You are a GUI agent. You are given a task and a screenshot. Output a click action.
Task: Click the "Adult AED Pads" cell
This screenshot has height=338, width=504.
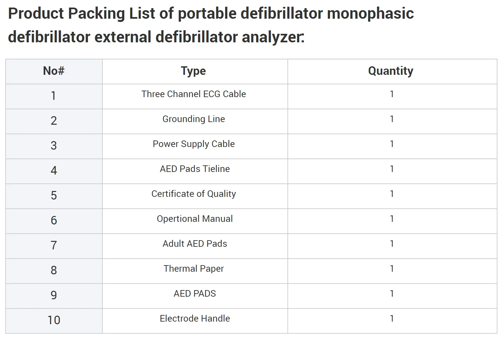pos(195,244)
